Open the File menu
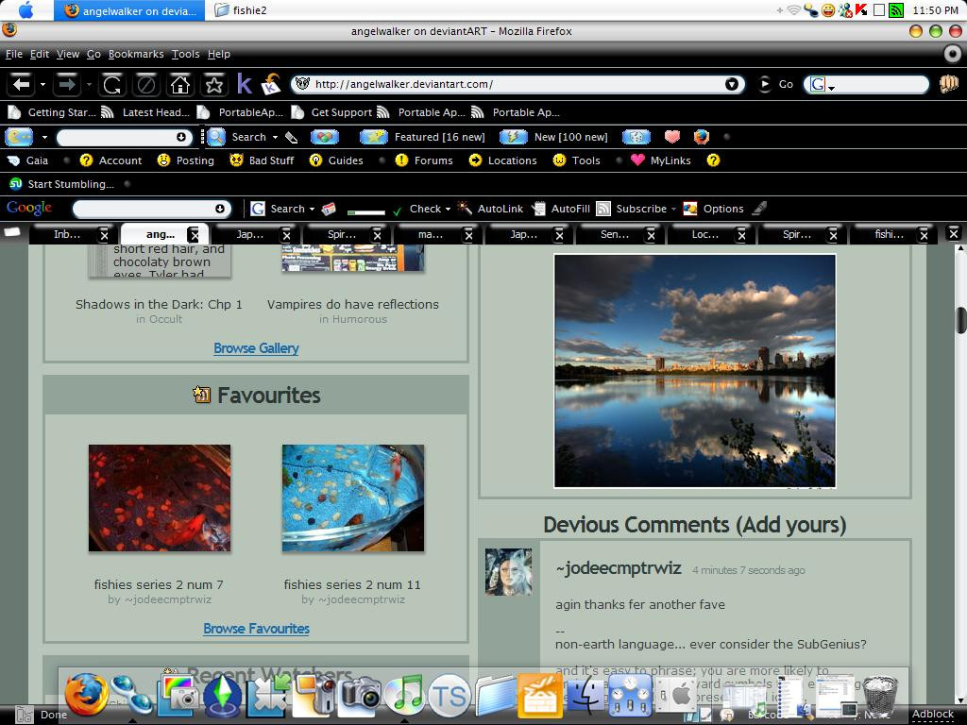Image resolution: width=967 pixels, height=725 pixels. [13, 54]
